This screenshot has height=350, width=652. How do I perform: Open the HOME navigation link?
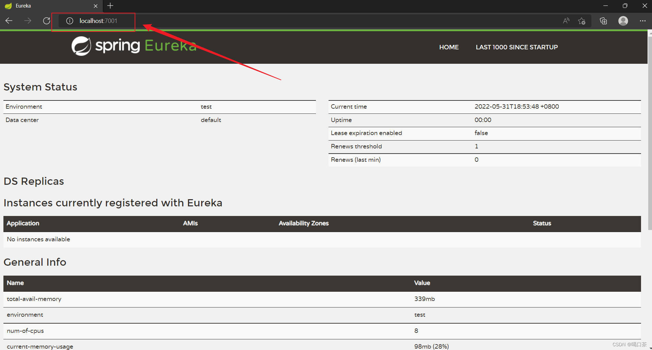(x=449, y=47)
